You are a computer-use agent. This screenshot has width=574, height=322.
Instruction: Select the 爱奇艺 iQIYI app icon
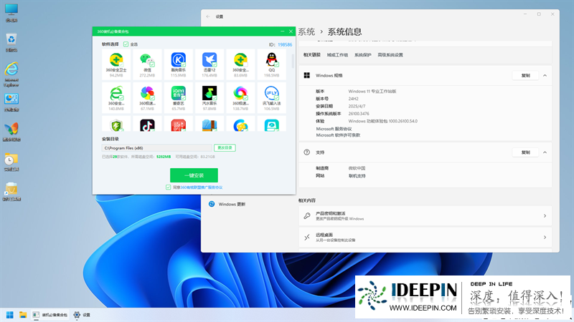tap(178, 94)
